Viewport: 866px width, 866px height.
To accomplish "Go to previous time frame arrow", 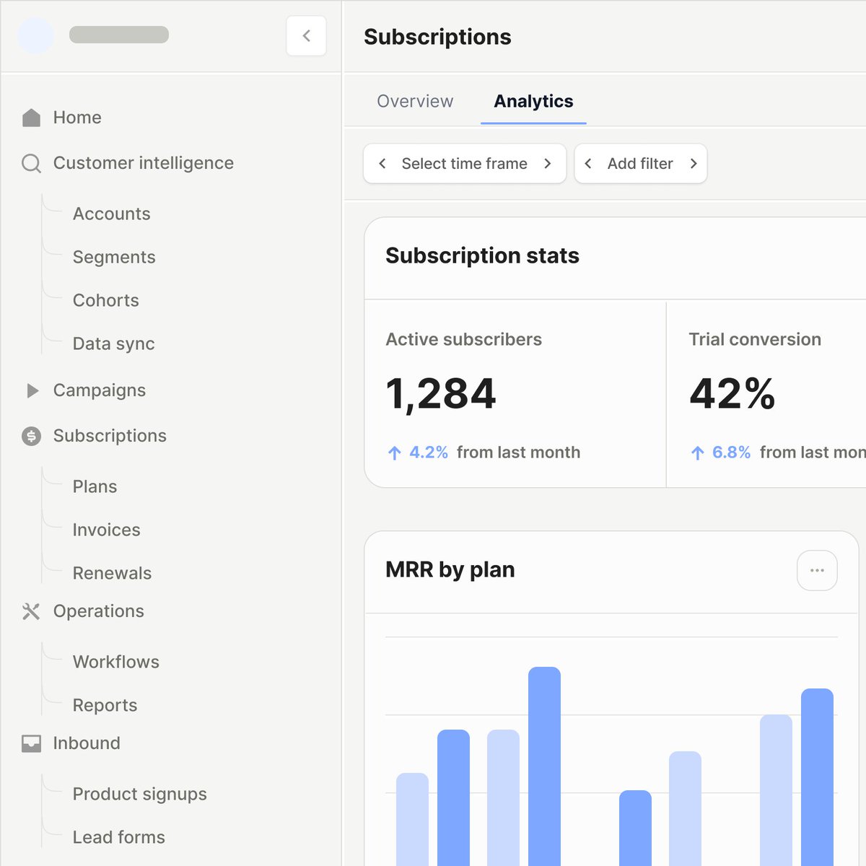I will [x=382, y=164].
